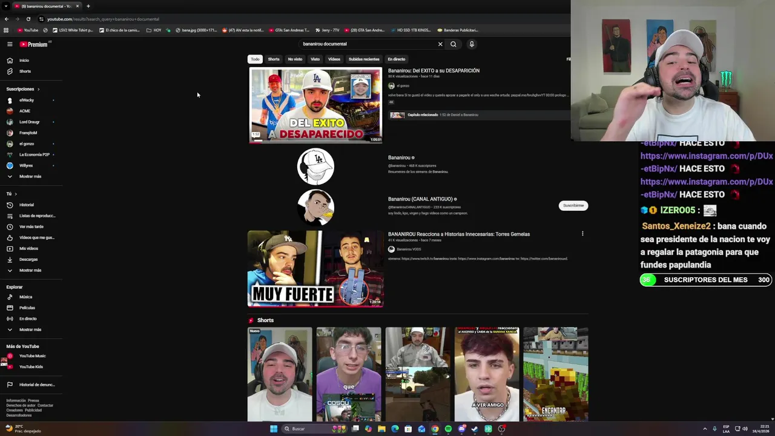This screenshot has height=436, width=775.
Task: Open Willyrex subscription channel
Action: (26, 166)
